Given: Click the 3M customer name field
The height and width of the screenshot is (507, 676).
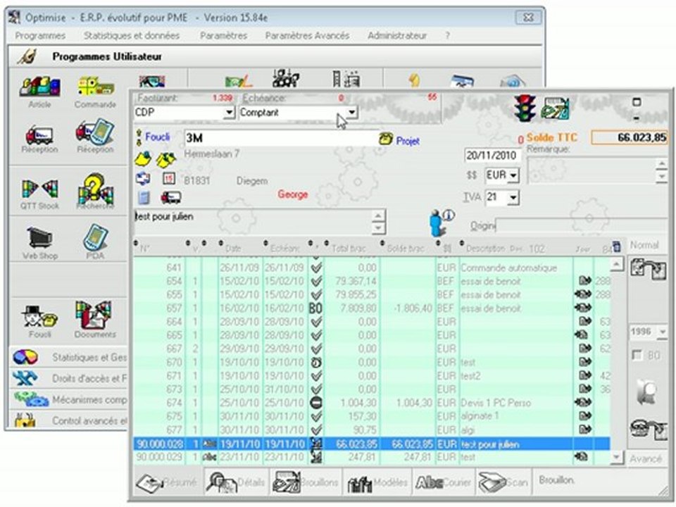Looking at the screenshot, I should point(281,138).
